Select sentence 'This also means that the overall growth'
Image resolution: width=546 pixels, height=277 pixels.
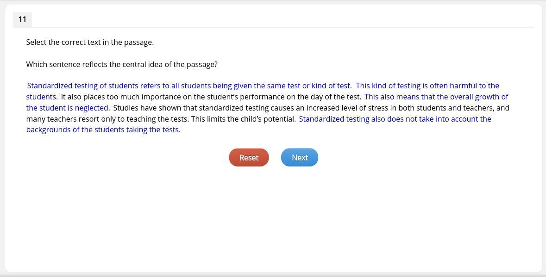[x=436, y=97]
